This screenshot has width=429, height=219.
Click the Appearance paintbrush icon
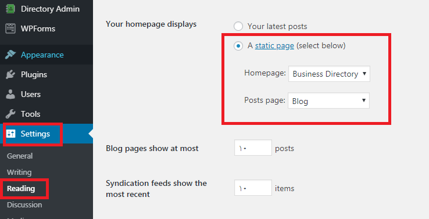(x=10, y=55)
